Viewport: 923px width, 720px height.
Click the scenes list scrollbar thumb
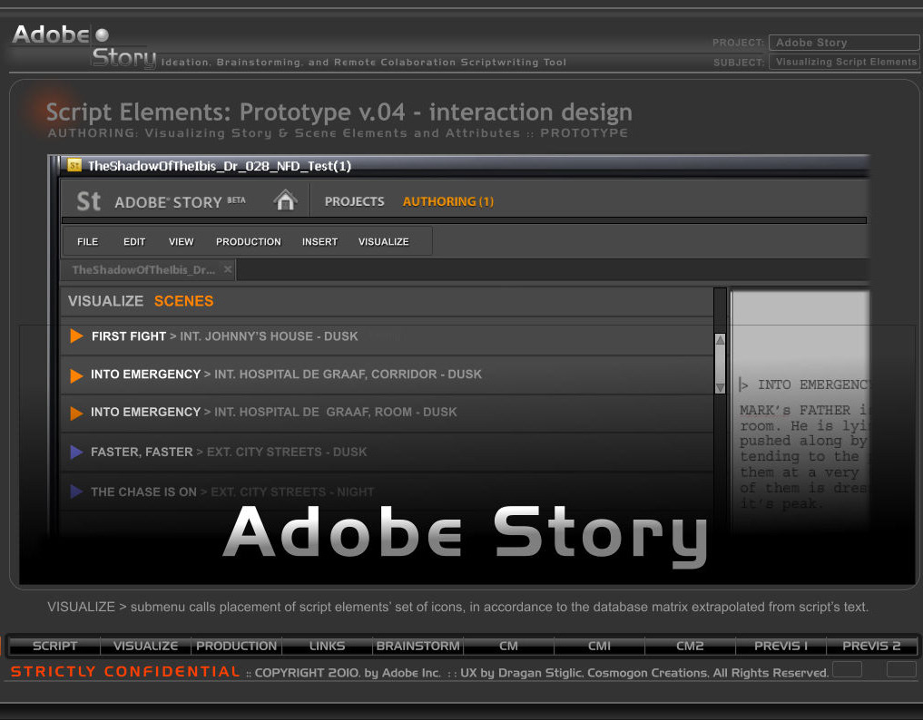tap(720, 364)
